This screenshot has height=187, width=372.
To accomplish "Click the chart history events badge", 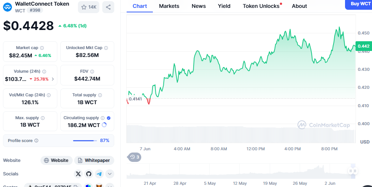I will (x=134, y=157).
